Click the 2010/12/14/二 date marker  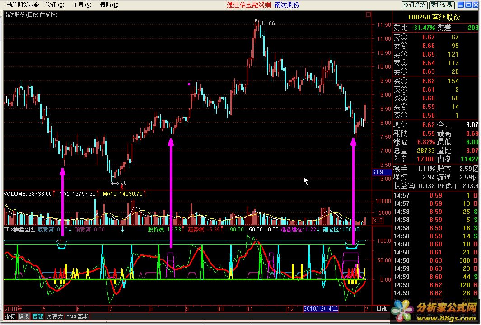click(x=321, y=309)
